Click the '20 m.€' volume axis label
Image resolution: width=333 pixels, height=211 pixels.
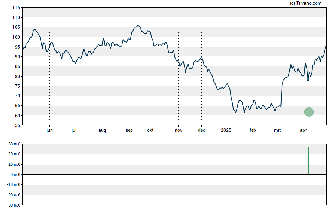point(14,154)
